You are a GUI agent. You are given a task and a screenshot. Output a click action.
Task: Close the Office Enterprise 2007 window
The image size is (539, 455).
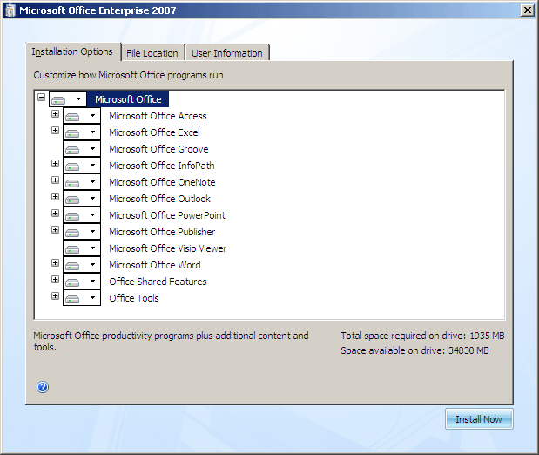pos(527,10)
